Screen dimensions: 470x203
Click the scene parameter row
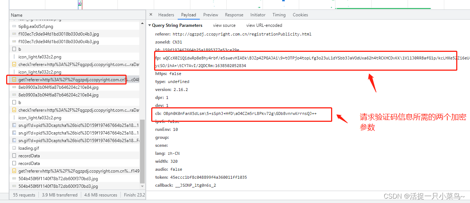pos(162,145)
